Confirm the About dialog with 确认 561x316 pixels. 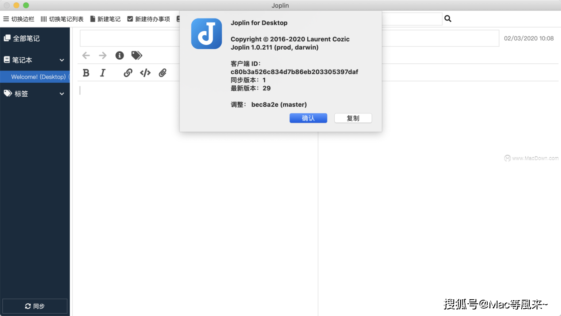coord(308,118)
